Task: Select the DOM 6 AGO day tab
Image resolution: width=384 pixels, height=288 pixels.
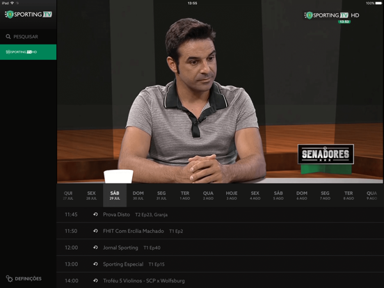Action: tap(302, 195)
